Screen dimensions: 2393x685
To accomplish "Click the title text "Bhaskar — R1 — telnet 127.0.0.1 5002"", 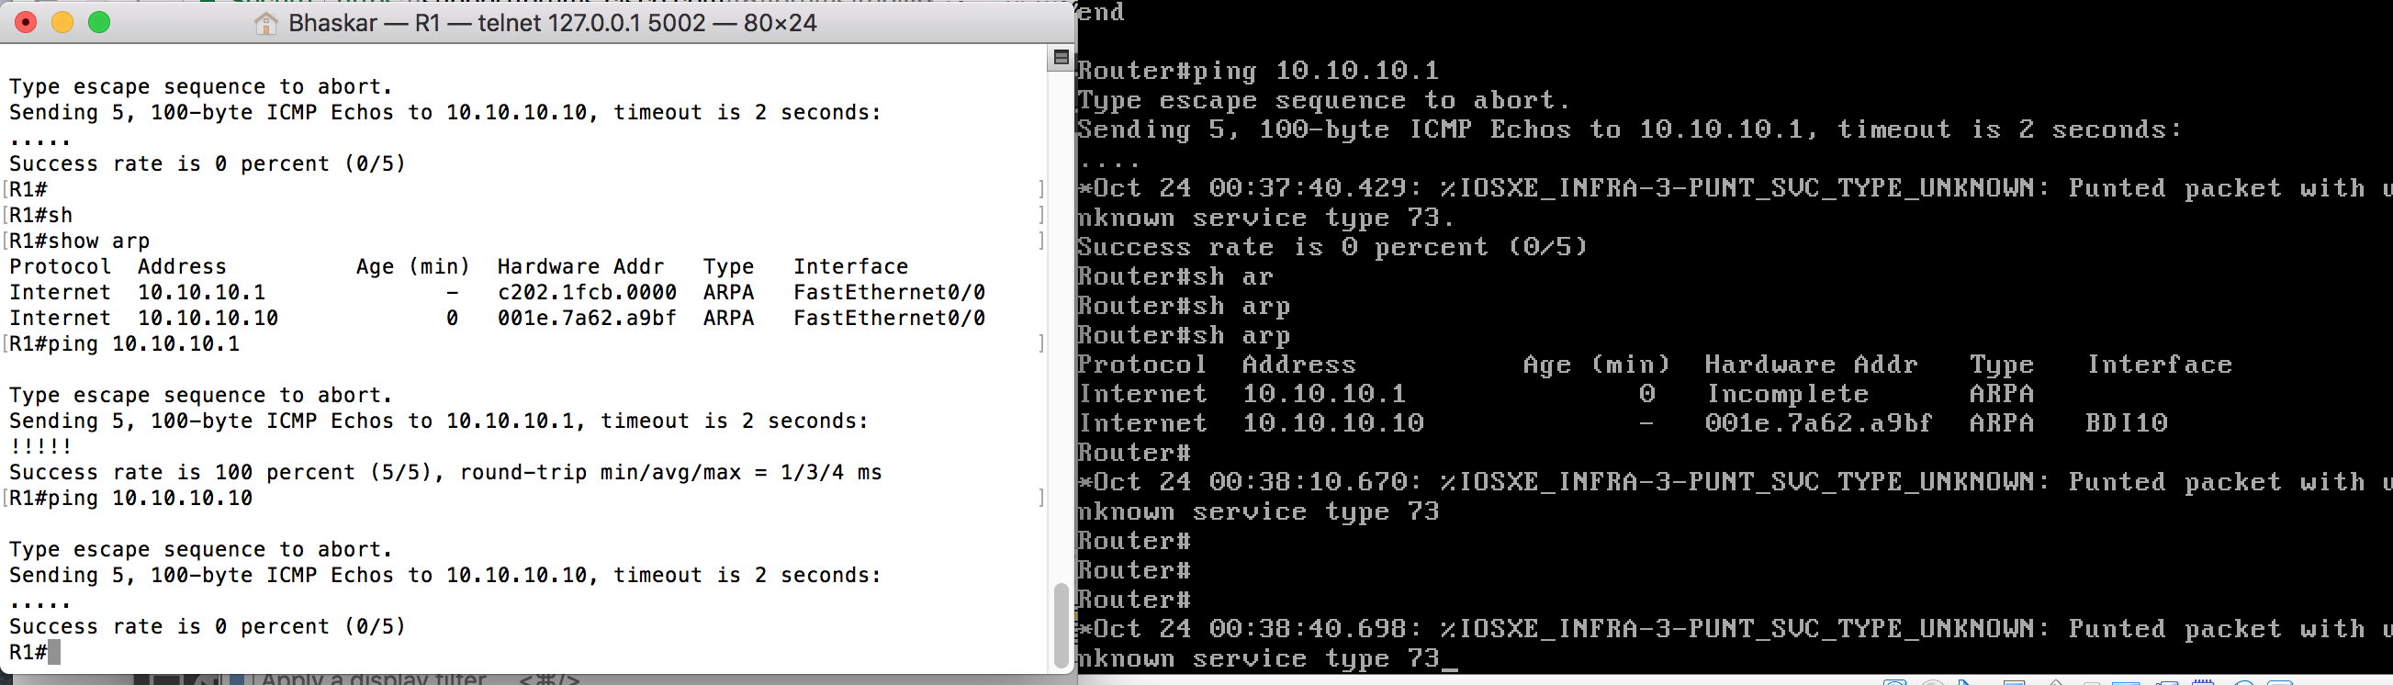I will (497, 23).
